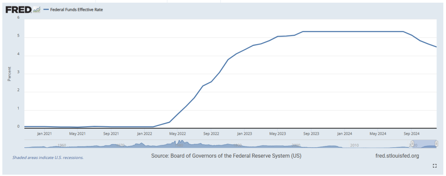Click the y-axis value 4
Screen dimensions: 446x176
18,54
